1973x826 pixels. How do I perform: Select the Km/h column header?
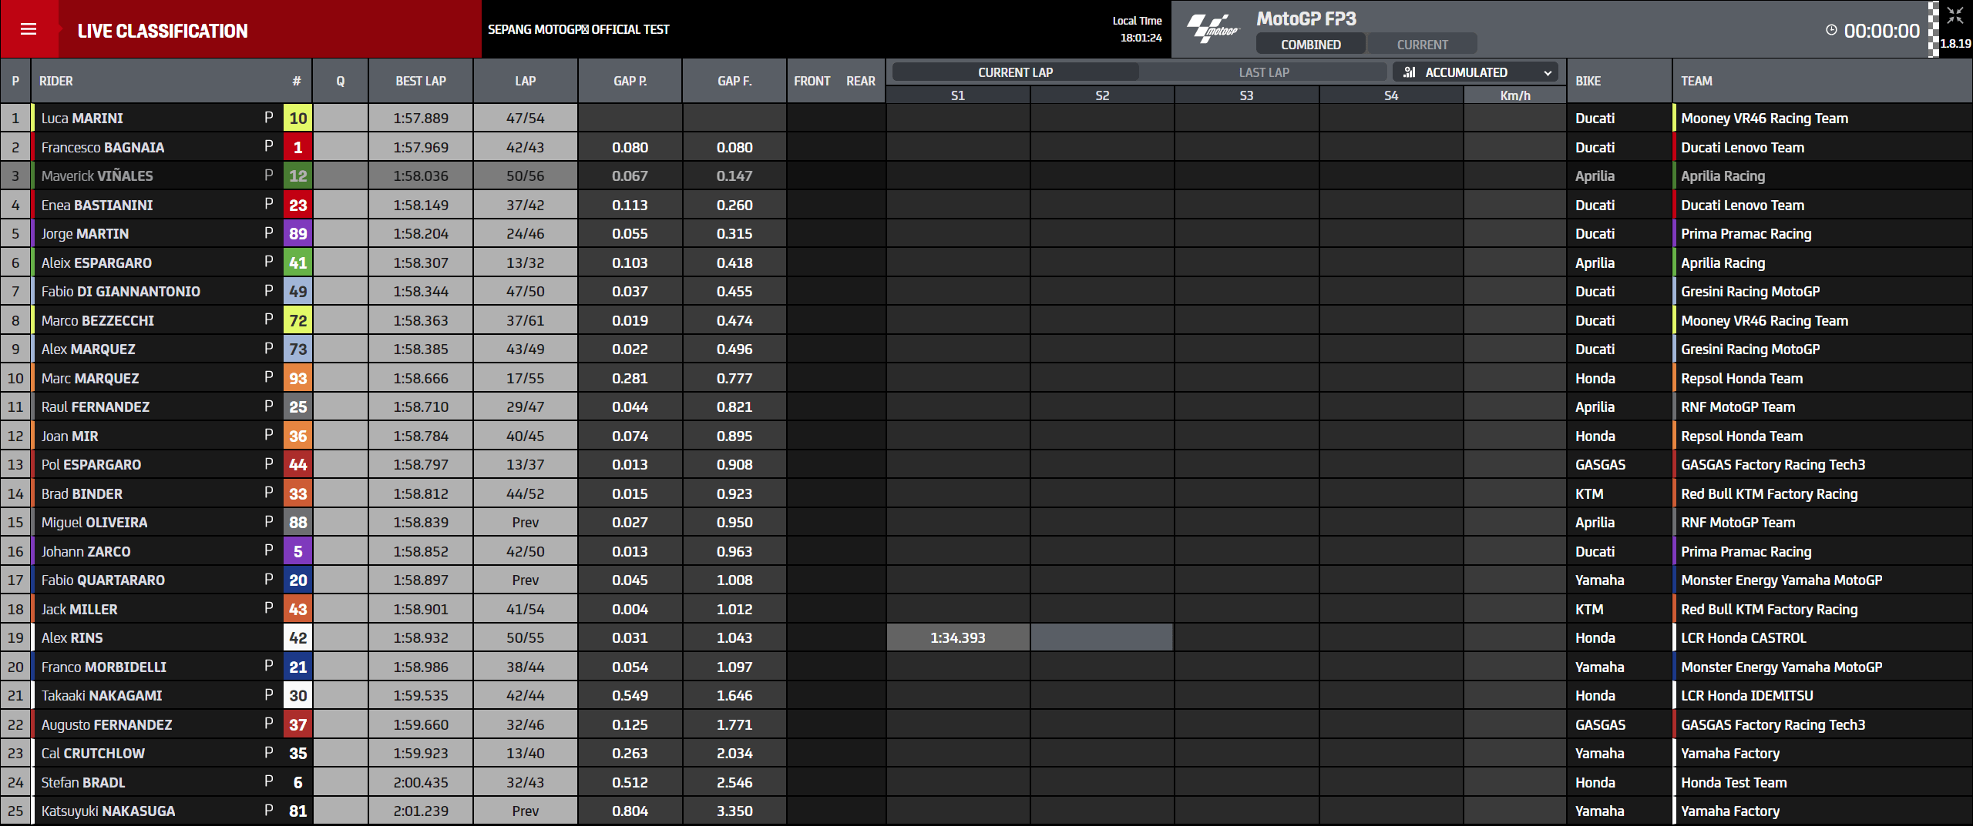point(1514,95)
